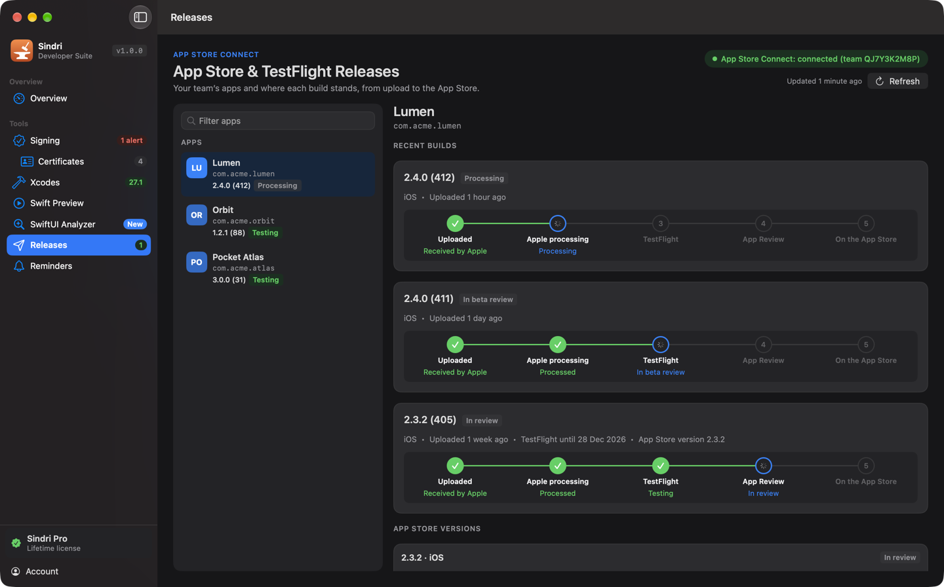
Task: Select the Signing seal icon
Action: pyautogui.click(x=19, y=140)
